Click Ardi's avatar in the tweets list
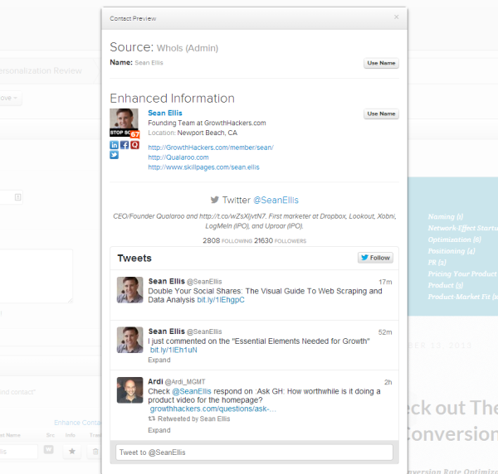 (129, 390)
